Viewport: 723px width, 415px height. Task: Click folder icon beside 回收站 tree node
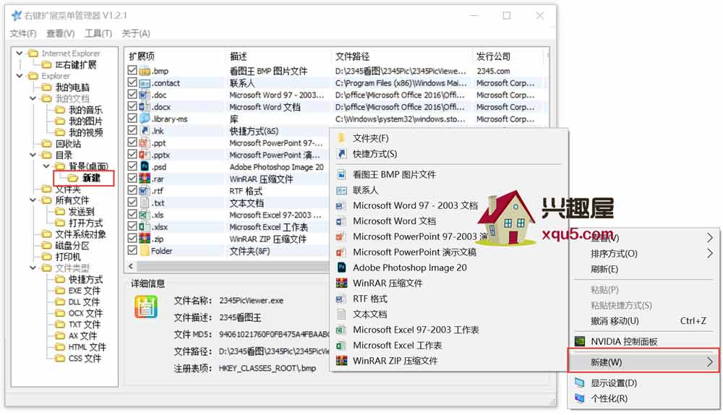click(46, 144)
